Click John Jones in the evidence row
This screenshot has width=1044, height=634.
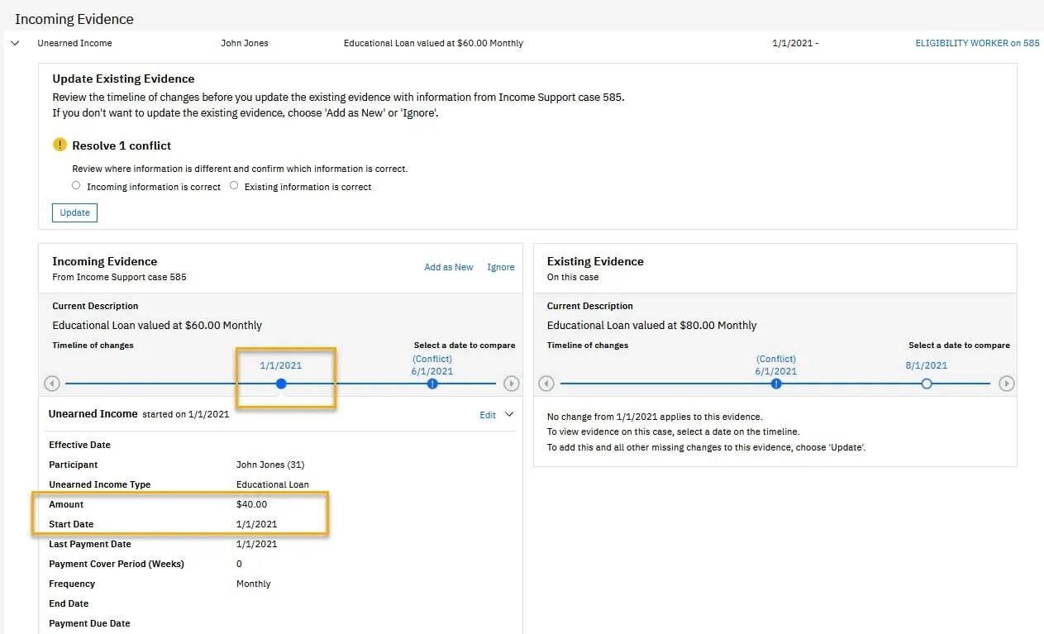pyautogui.click(x=245, y=43)
